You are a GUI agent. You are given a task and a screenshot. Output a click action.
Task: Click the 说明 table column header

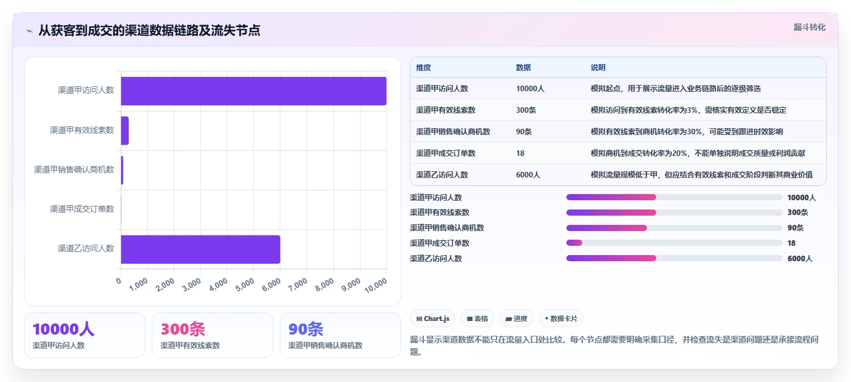pyautogui.click(x=598, y=68)
